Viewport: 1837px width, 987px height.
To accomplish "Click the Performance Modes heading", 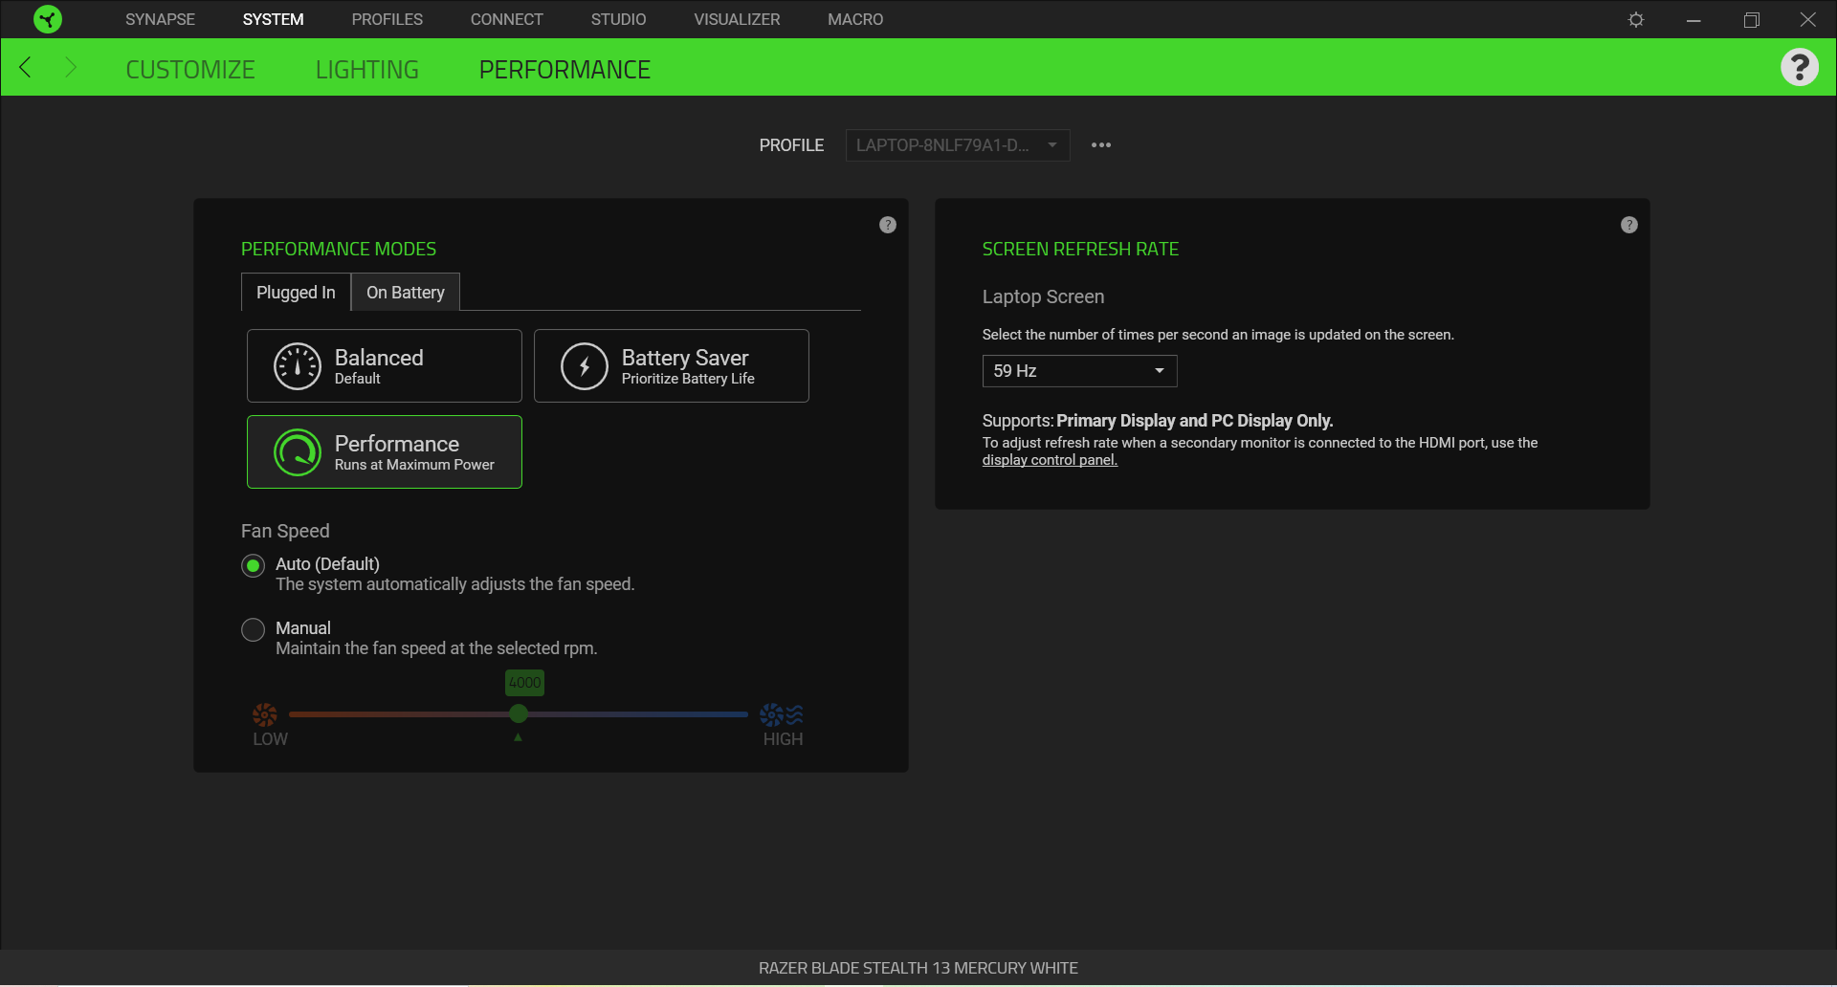I will (x=339, y=249).
